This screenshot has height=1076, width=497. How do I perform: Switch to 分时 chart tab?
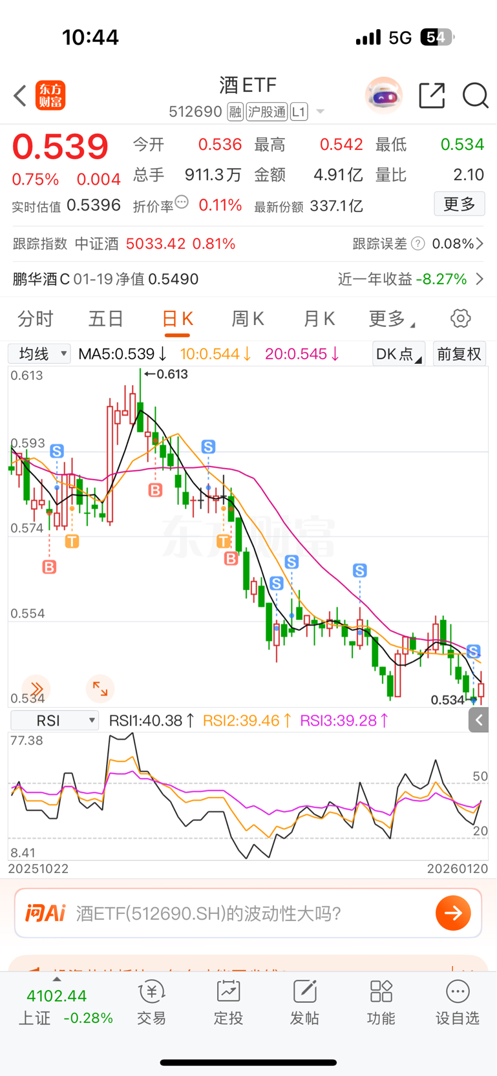pyautogui.click(x=36, y=319)
